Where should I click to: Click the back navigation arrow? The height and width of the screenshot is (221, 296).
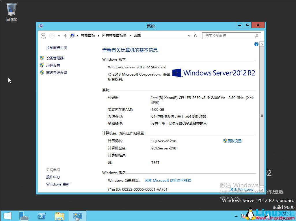click(43, 35)
